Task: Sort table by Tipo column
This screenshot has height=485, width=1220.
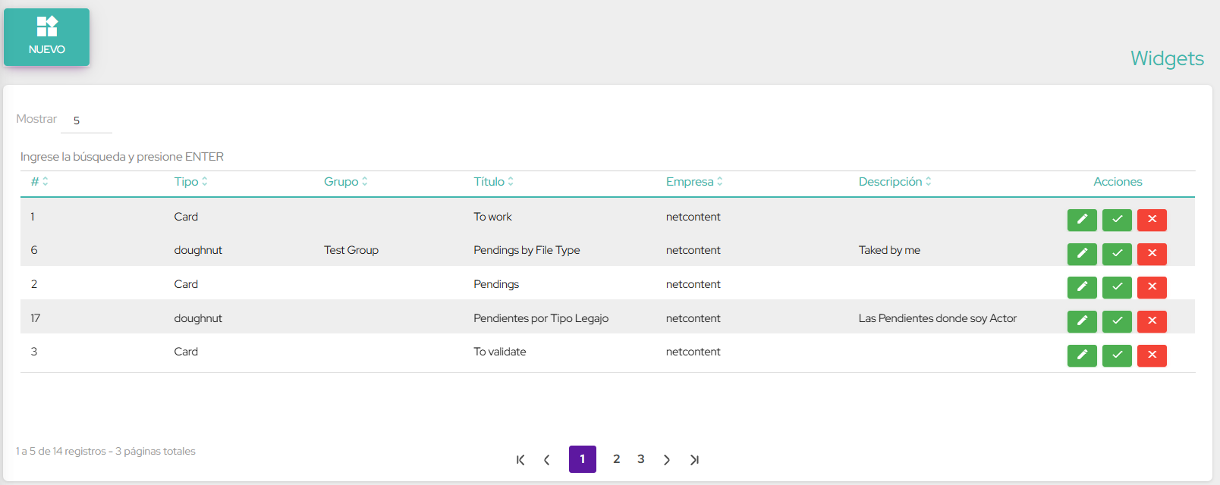Action: [190, 182]
